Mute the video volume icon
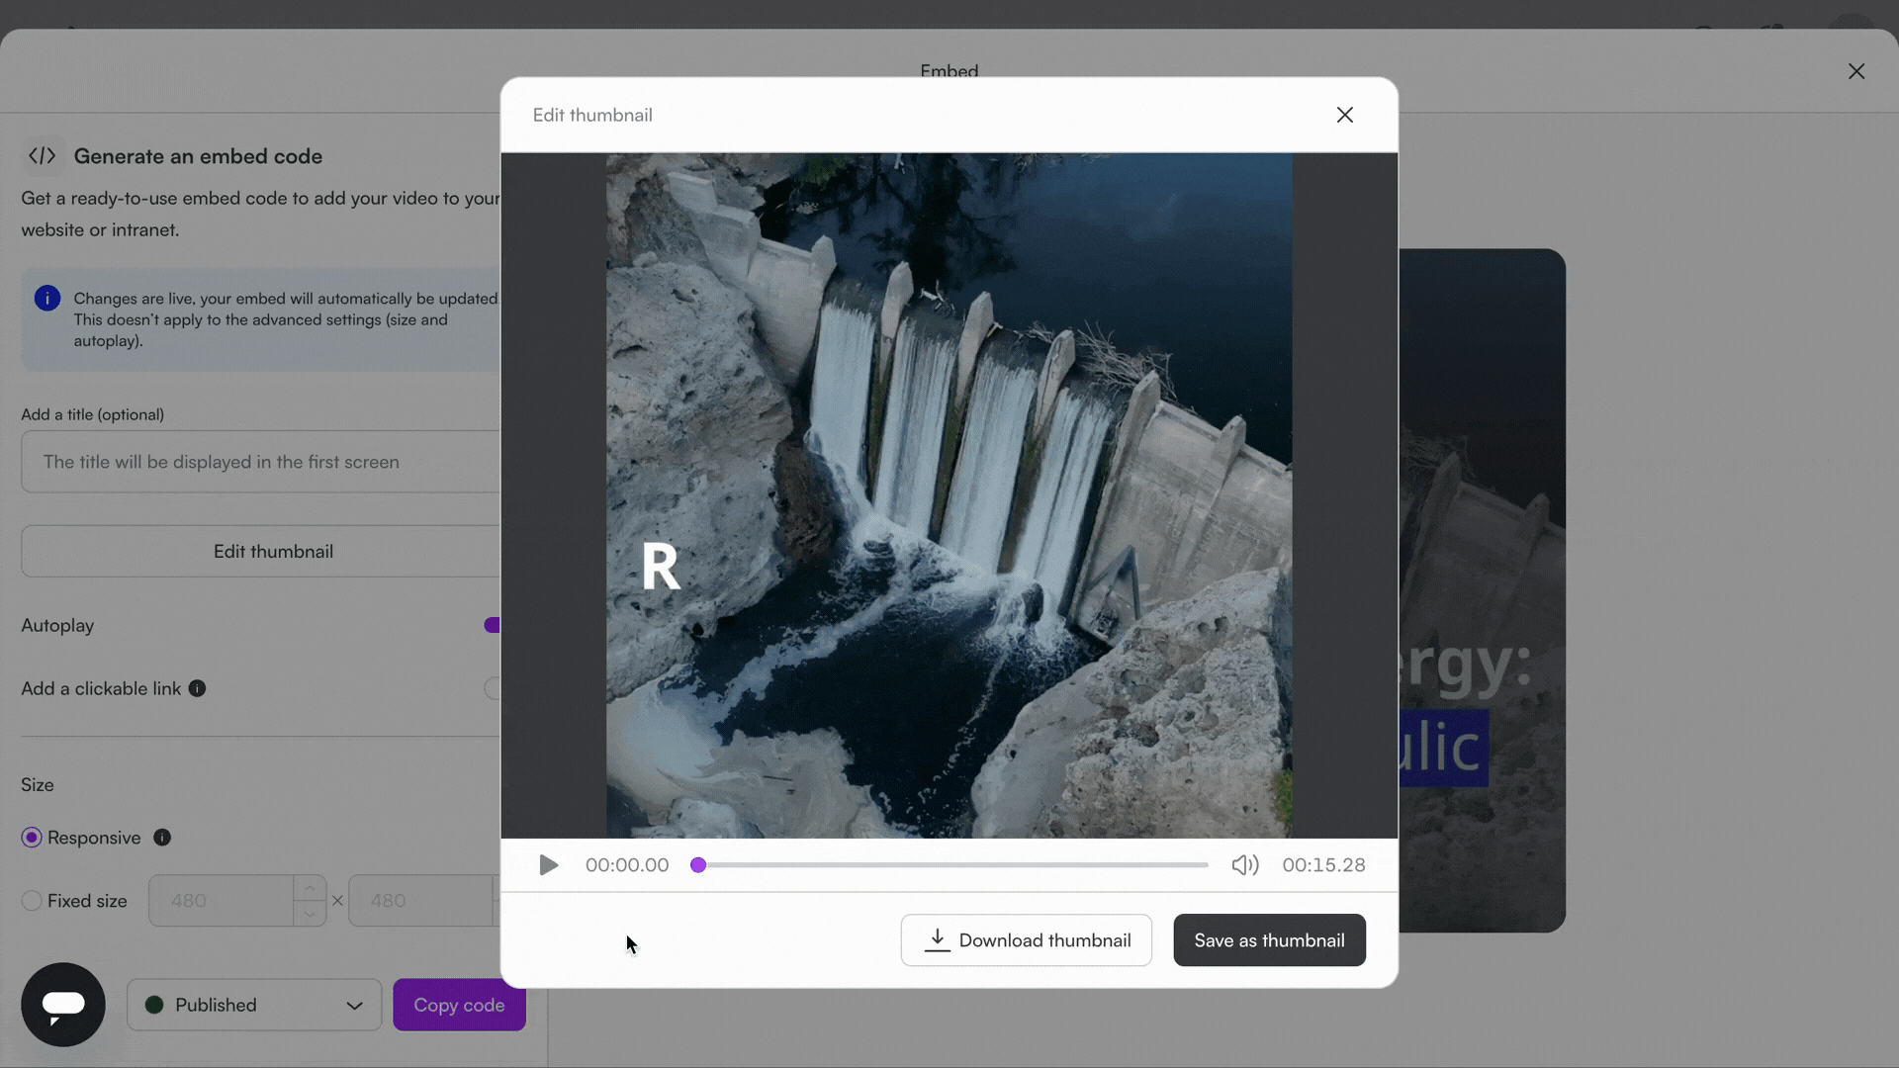1899x1068 pixels. [x=1244, y=865]
